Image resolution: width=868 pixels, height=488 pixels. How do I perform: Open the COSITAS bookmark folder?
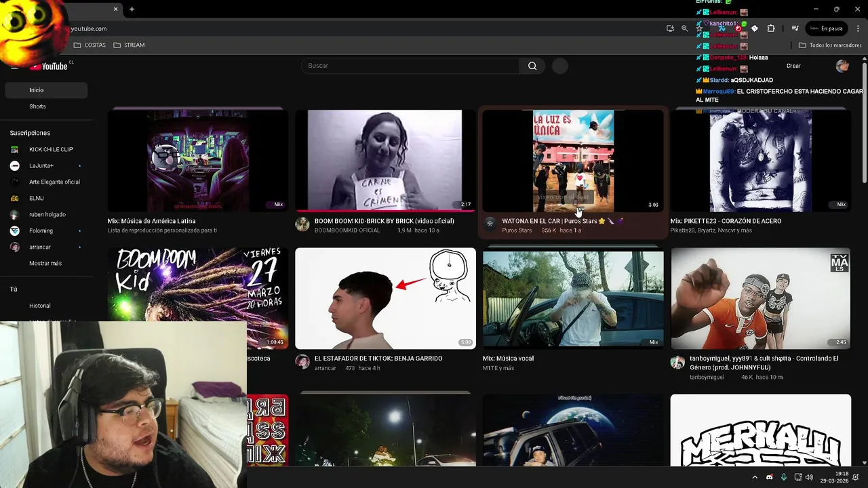[x=90, y=45]
